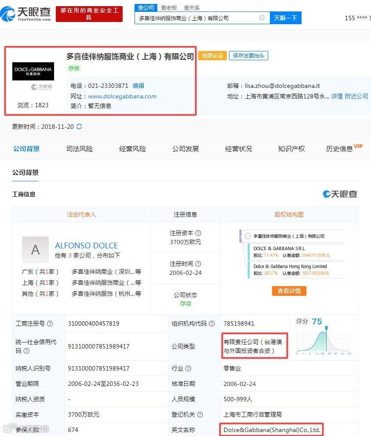
Task: Click 编辑 link next to phone number
Action: [x=138, y=86]
